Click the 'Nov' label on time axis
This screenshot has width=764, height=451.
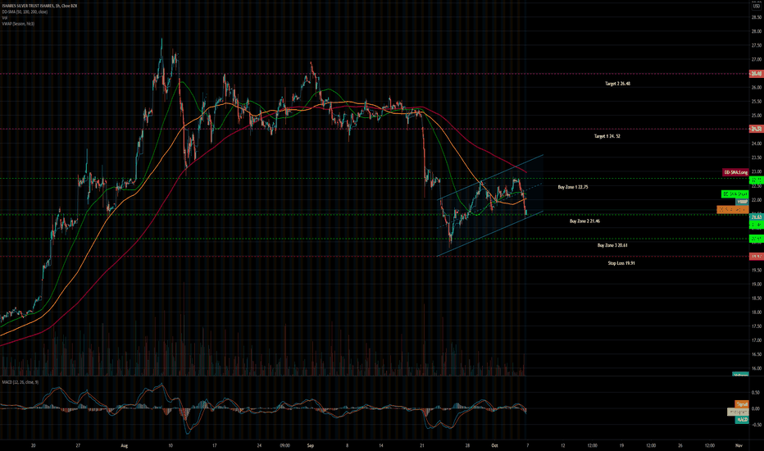pos(739,445)
